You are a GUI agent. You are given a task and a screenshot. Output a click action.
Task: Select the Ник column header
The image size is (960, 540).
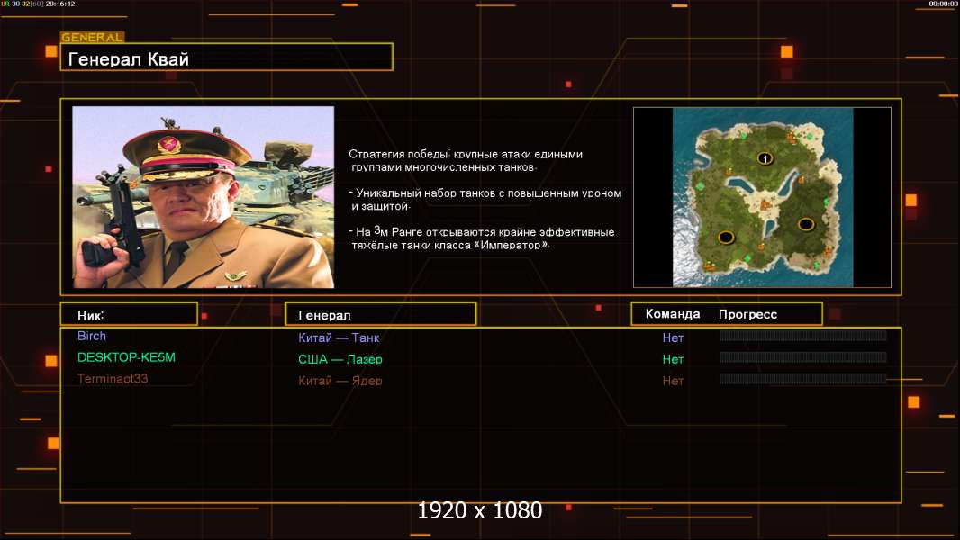pos(129,314)
